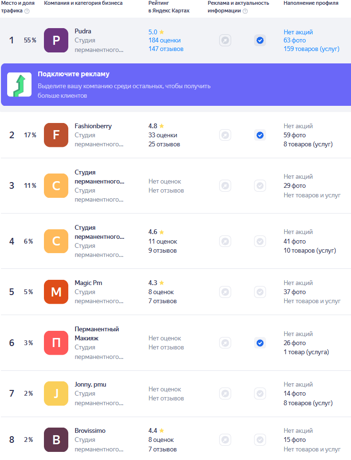
Task: Click the 10 товаров (услуг) text
Action: click(309, 251)
